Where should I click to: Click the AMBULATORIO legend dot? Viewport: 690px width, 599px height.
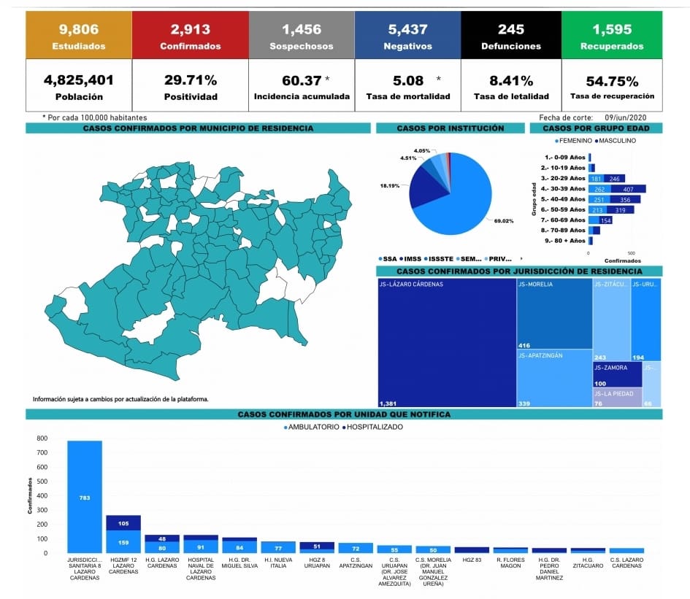point(285,427)
